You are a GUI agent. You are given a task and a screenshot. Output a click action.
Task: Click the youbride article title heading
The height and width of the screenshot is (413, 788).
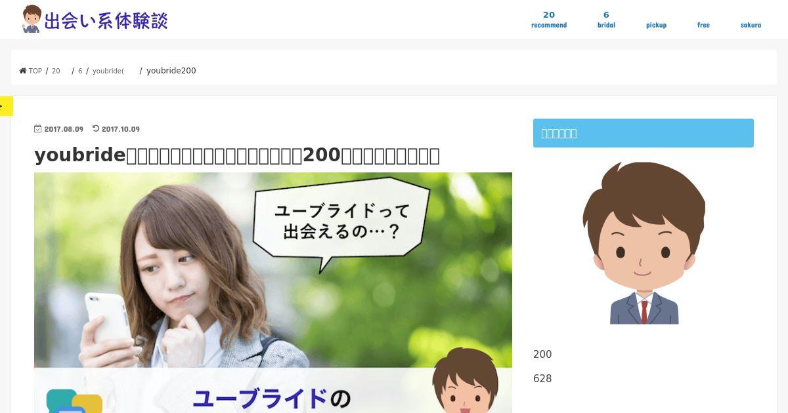237,155
